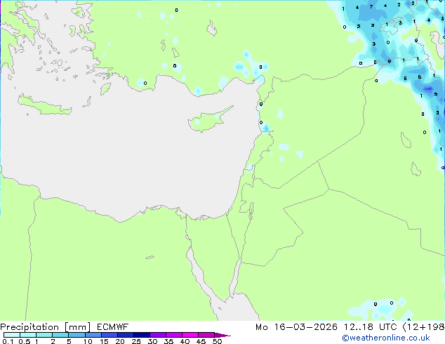Select legend label '45'
Viewport: 445px width, 344px height.
(x=201, y=341)
